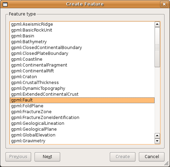Close the Create Feature dialog
Image resolution: width=170 pixels, height=167 pixels.
(x=164, y=4)
